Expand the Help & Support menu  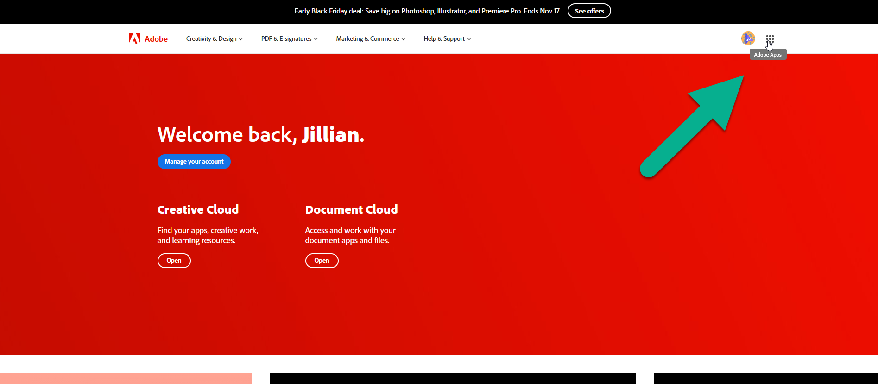tap(448, 38)
